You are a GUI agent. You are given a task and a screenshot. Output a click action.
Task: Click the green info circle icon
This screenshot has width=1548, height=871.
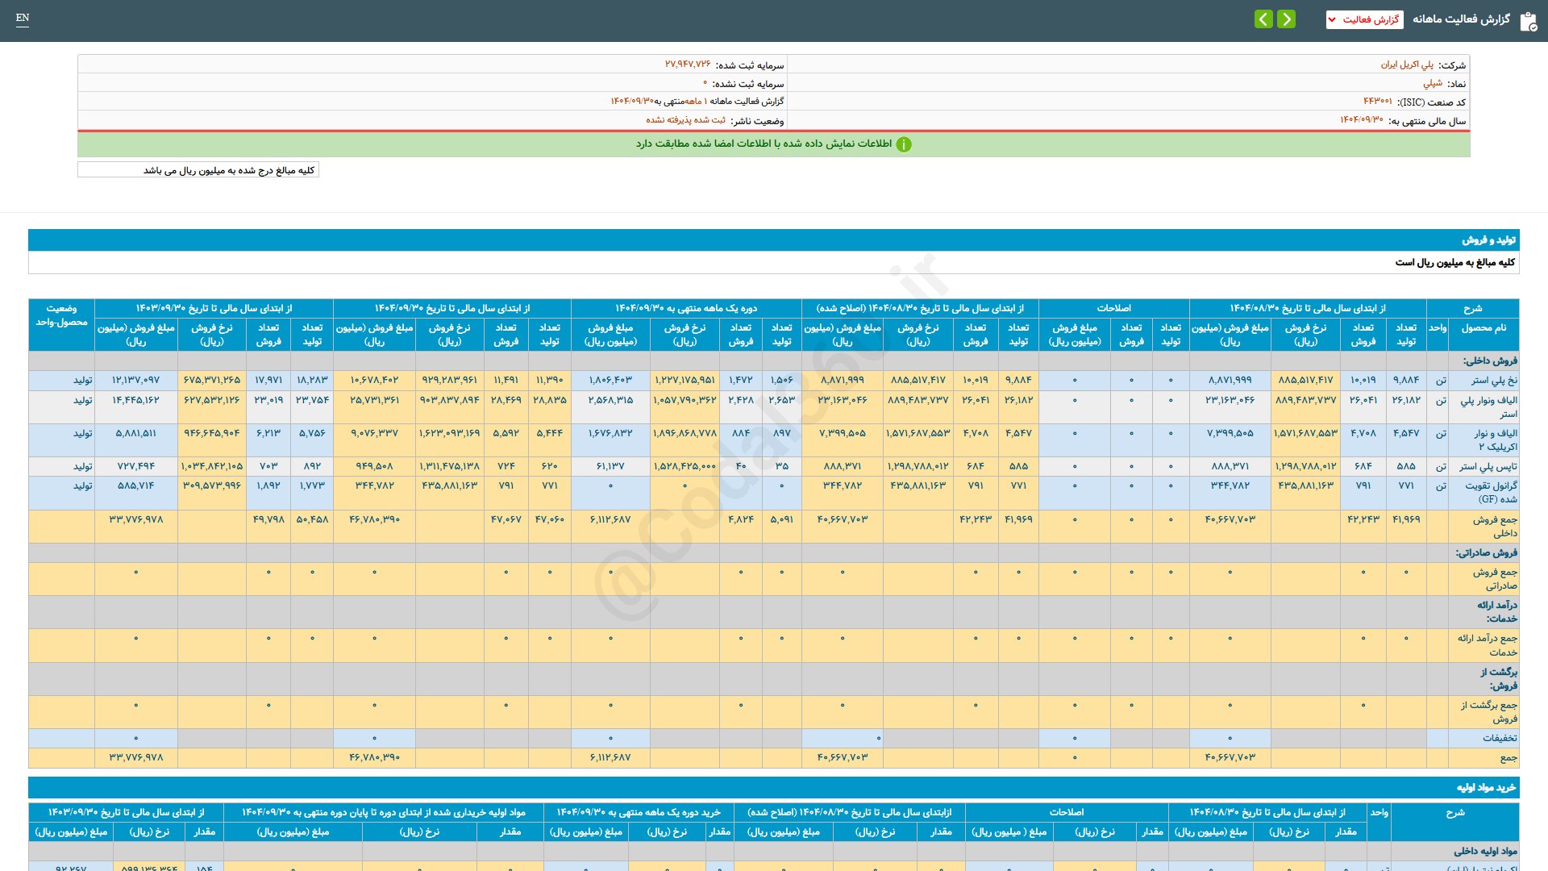point(904,144)
